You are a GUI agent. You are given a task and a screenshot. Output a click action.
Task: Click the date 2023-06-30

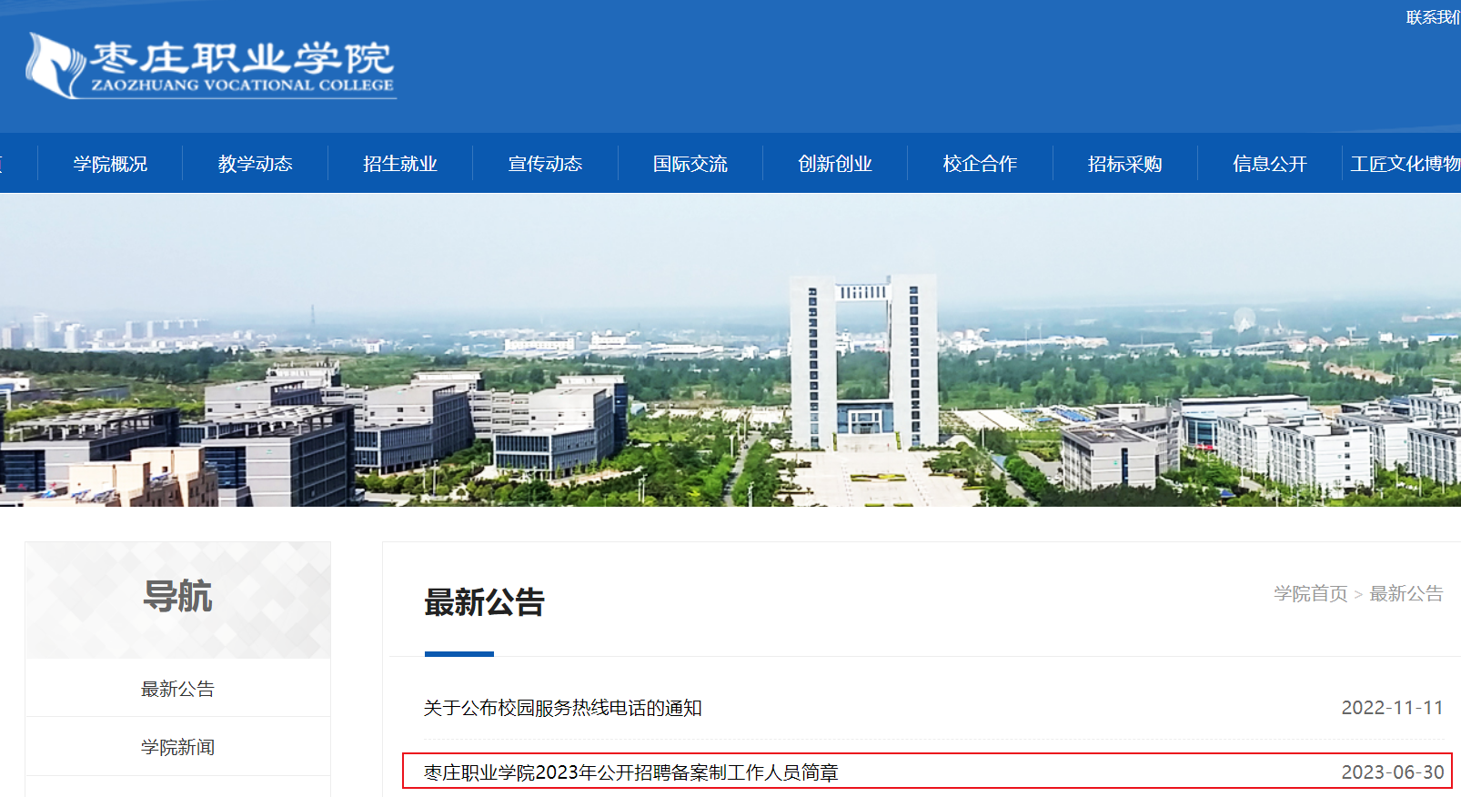(1393, 772)
